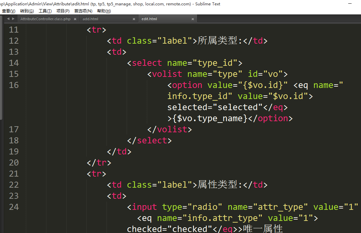The image size is (361, 233).
Task: Open the 帮助(H) help menu
Action: pyautogui.click(x=104, y=11)
